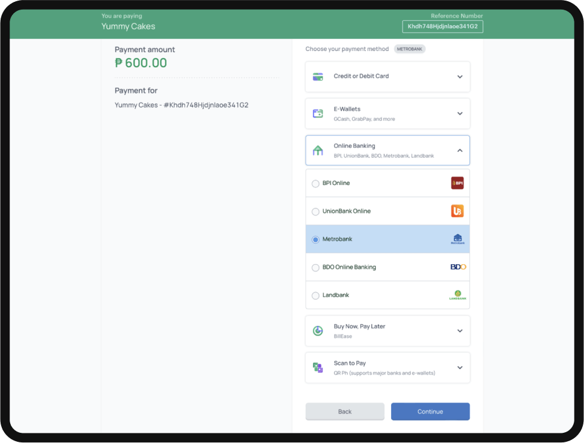
Task: Click the 'Choose your payment method' heading
Action: tap(347, 49)
